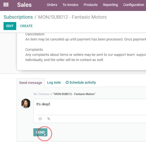This screenshot has height=142, width=146.
Task: Insert an emoji with the smiley icon
Action: tap(40, 119)
